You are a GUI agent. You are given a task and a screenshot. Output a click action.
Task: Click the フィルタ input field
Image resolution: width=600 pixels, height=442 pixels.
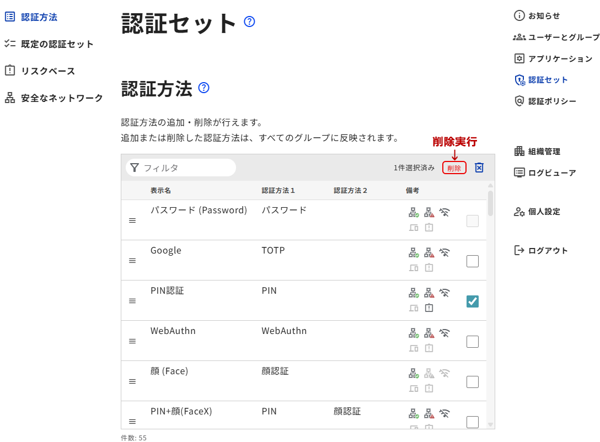coord(186,168)
